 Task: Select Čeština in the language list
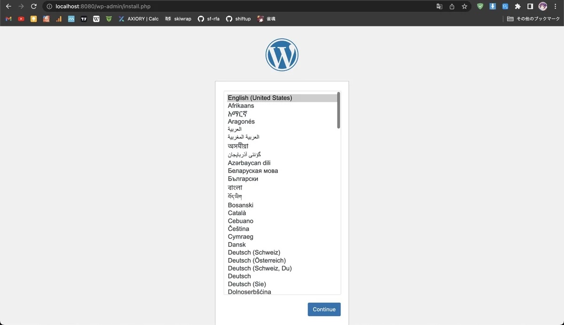click(x=282, y=228)
